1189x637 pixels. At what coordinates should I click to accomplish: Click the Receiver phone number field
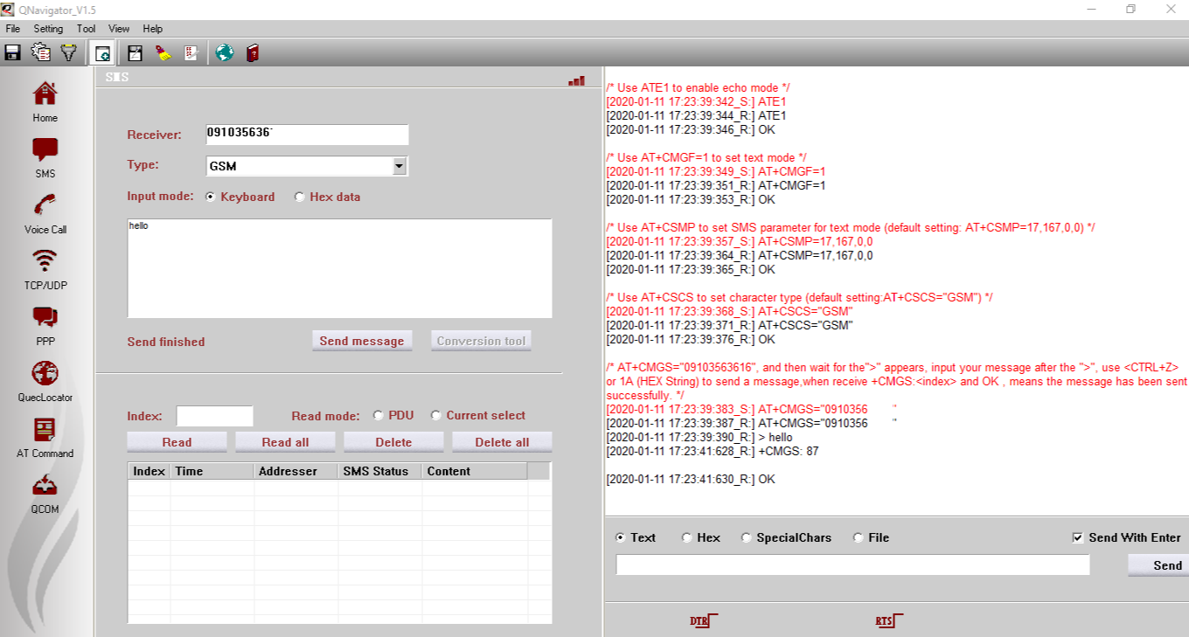[307, 135]
